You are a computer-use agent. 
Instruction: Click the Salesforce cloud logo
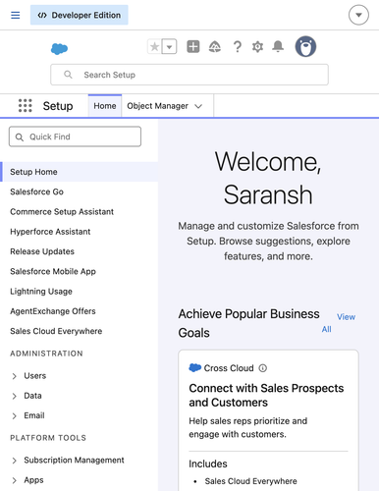tap(59, 49)
